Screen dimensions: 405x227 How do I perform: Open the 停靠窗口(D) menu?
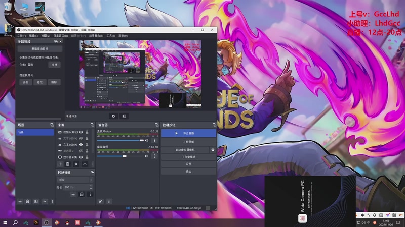(x=61, y=36)
